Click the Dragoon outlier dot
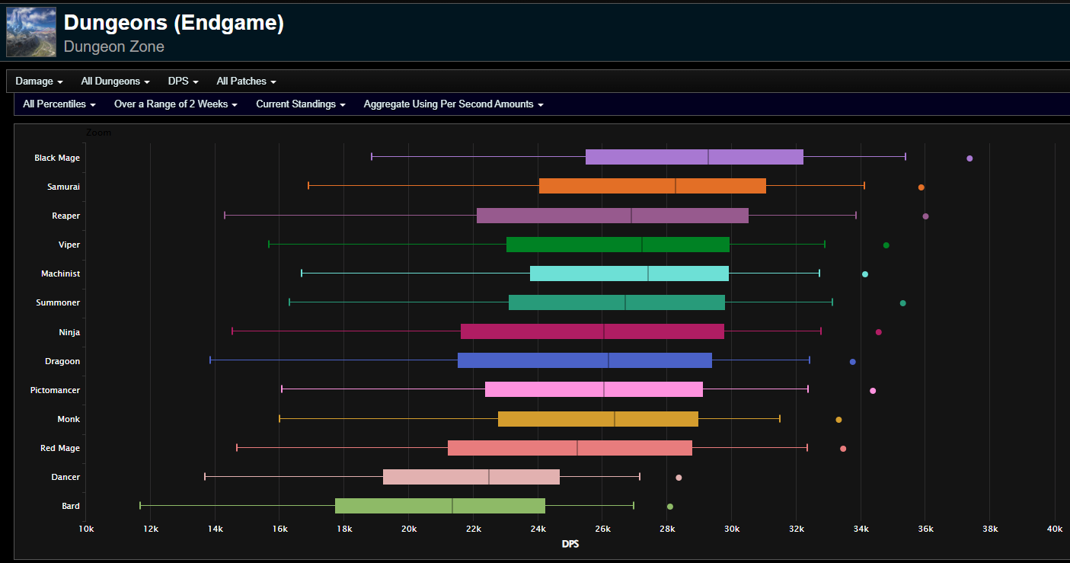This screenshot has width=1070, height=563. tap(852, 362)
